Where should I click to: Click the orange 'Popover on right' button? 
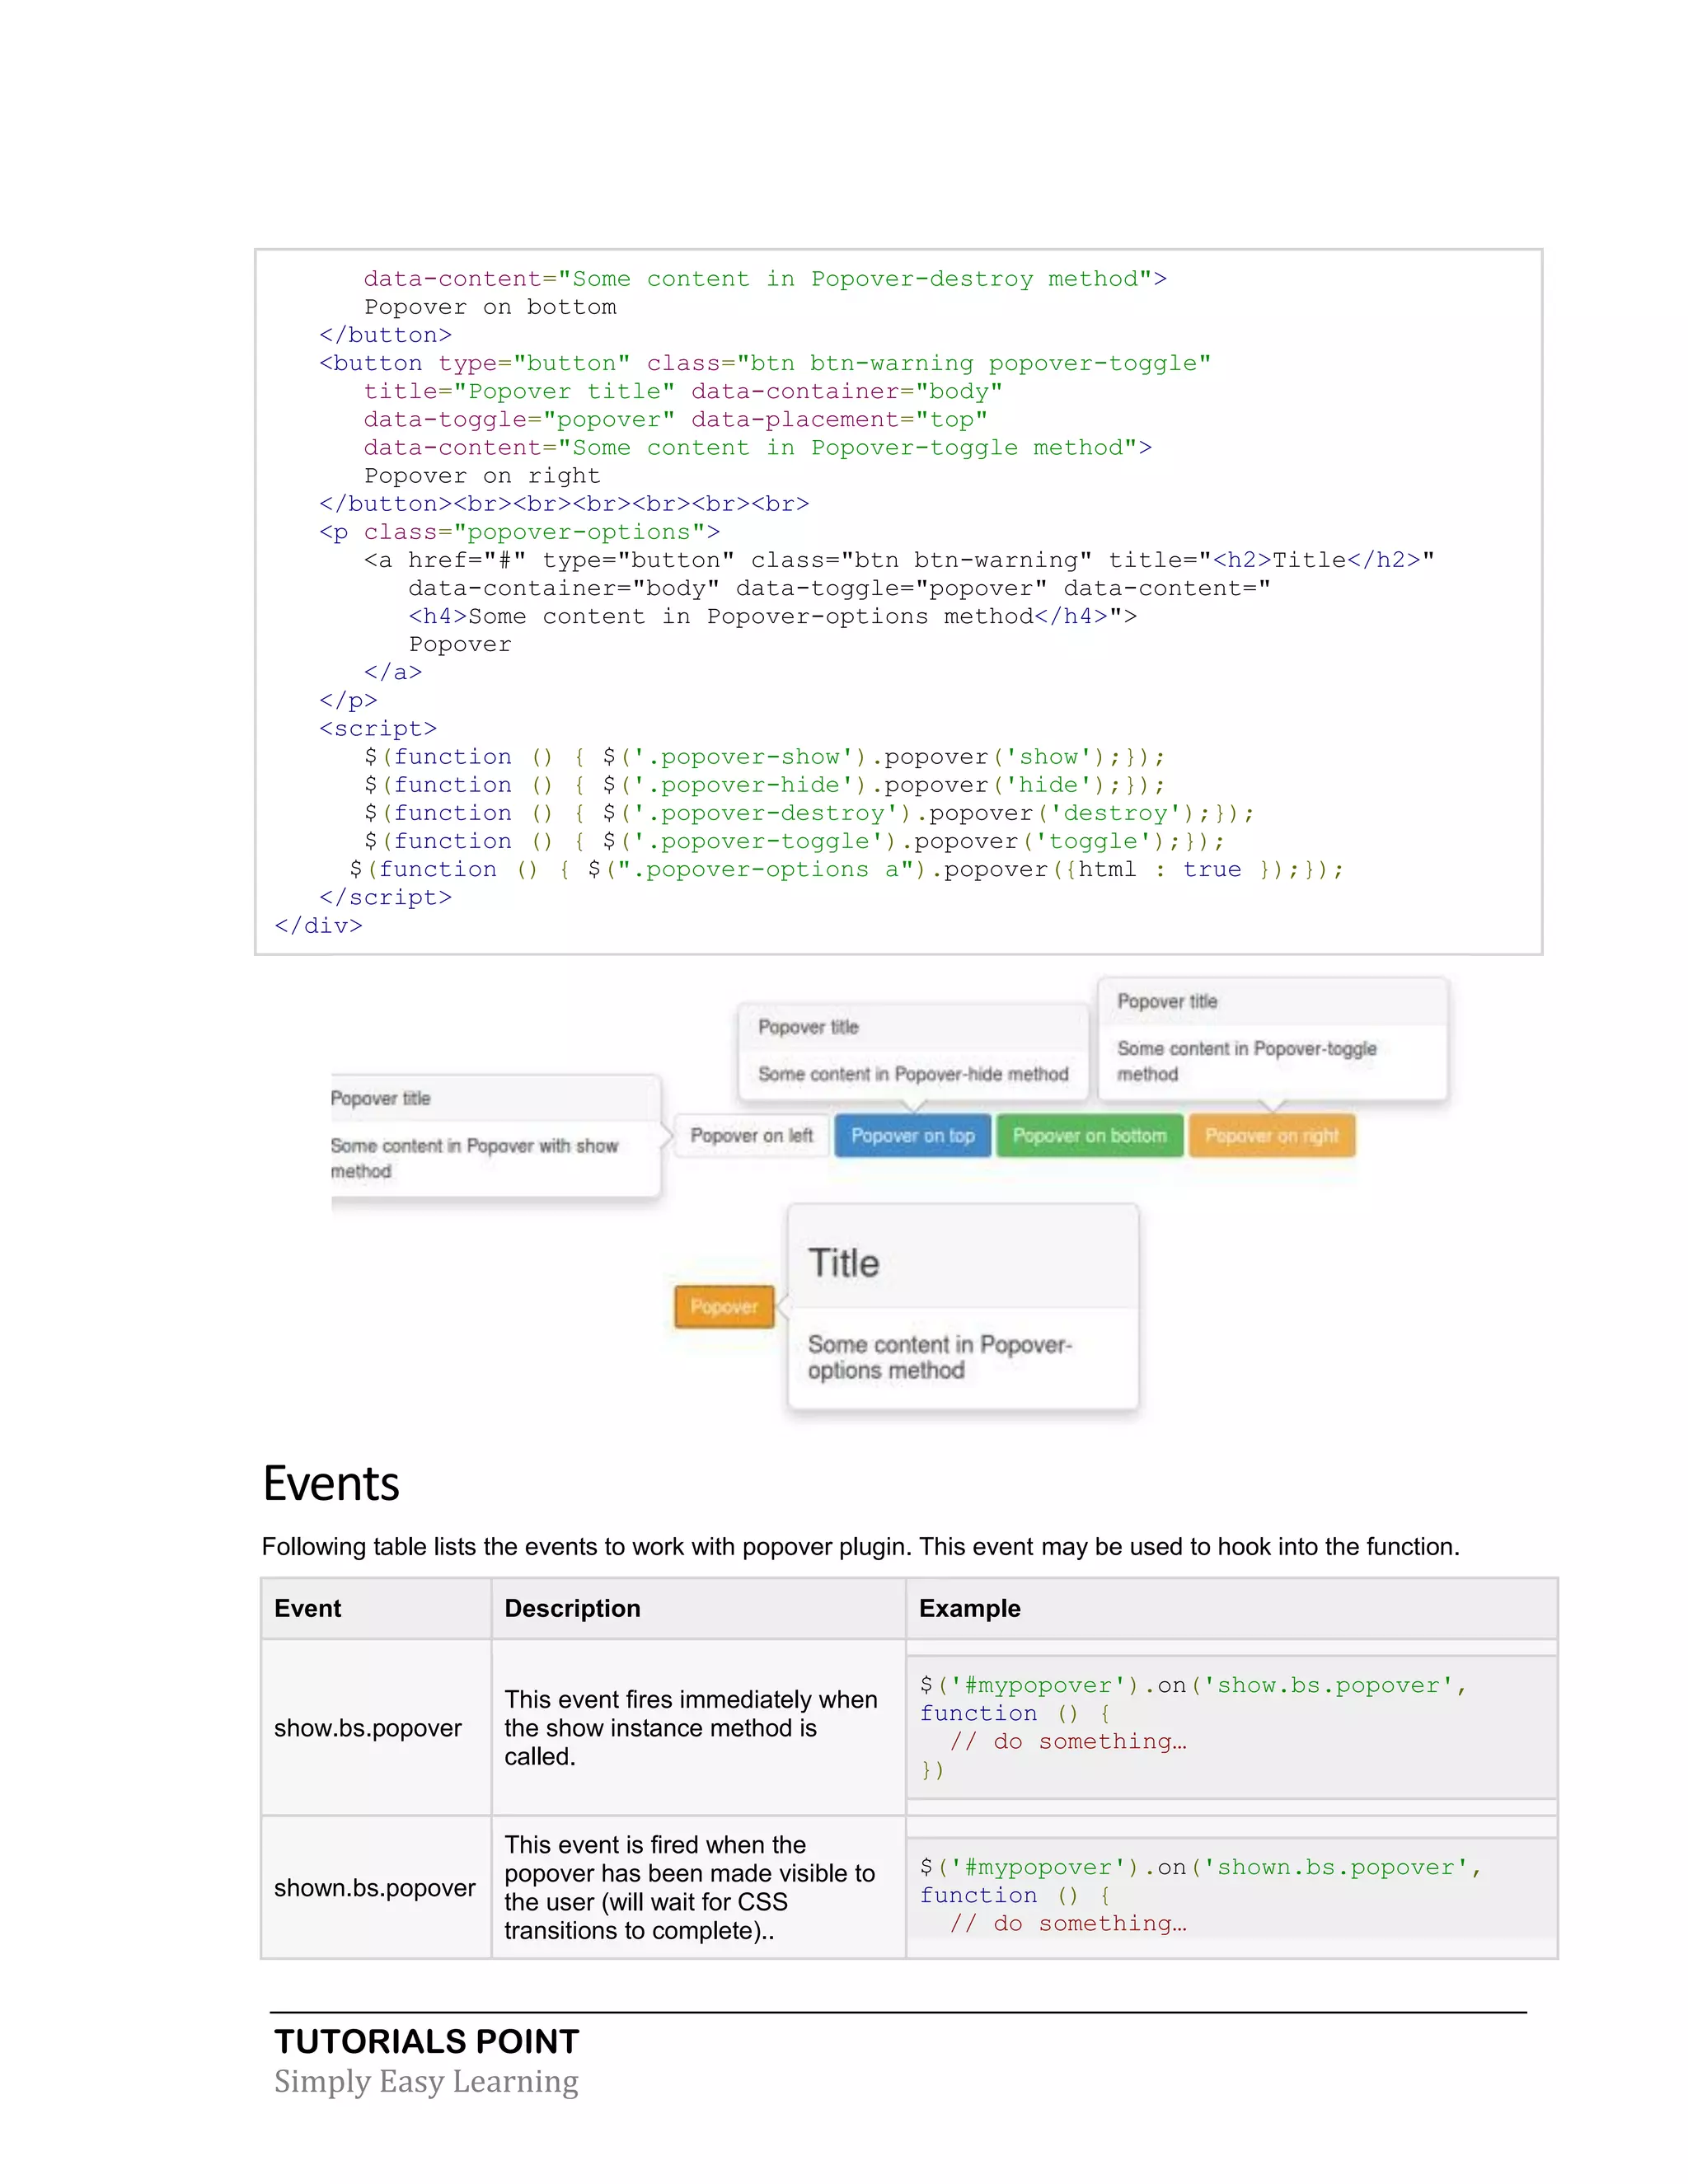1271,1135
